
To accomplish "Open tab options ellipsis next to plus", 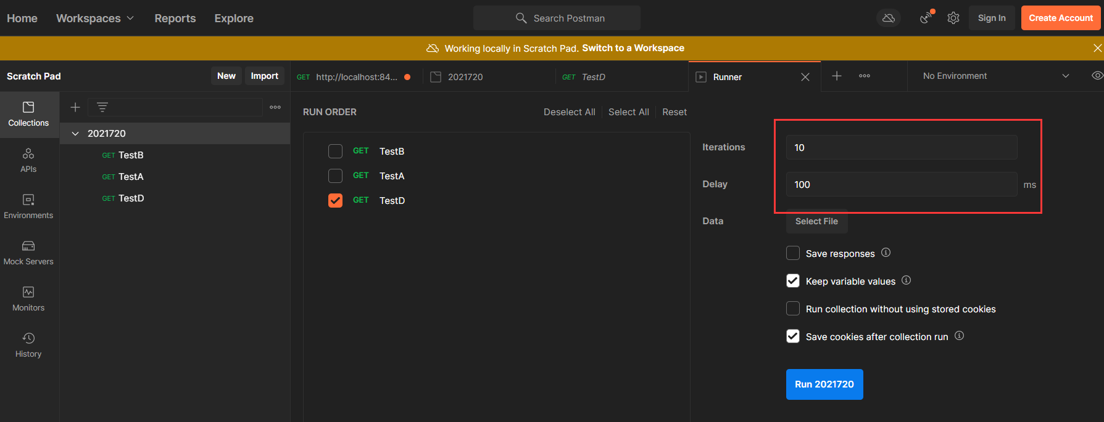I will pos(865,76).
